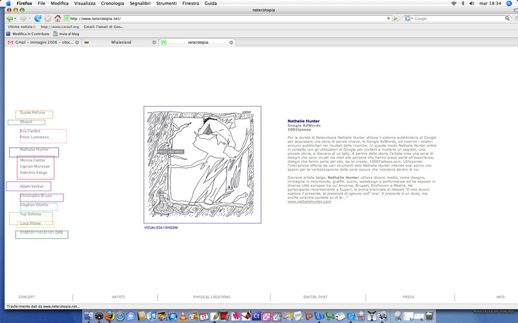Click the Wi-Fi status icon in menu bar
Viewport: 518px width, 323px height.
click(x=454, y=3)
